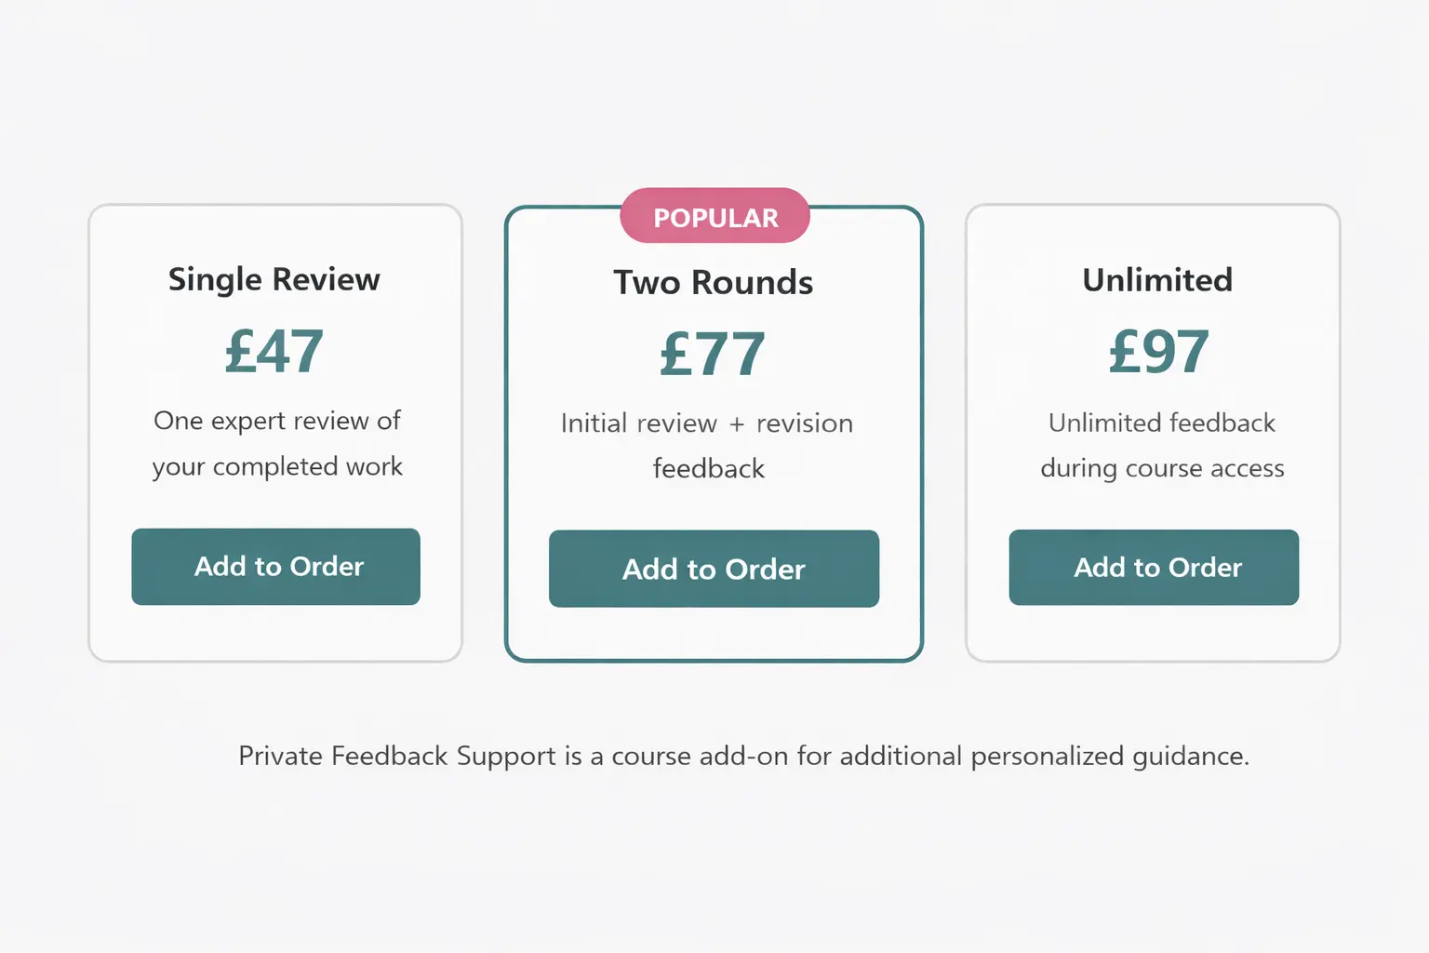
Task: Click "personalized guidance" in the footer note
Action: point(1109,756)
